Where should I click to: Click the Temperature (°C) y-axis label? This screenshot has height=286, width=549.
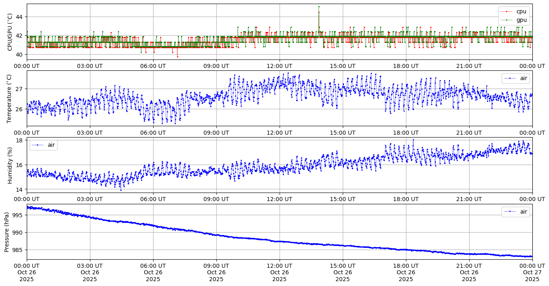[x=10, y=98]
